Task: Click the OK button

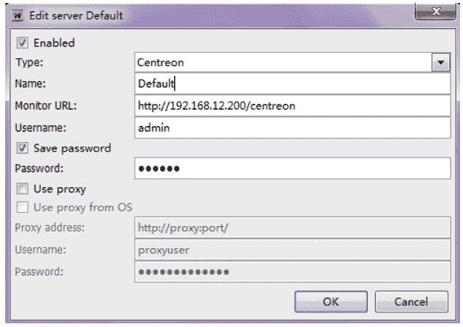Action: point(331,301)
